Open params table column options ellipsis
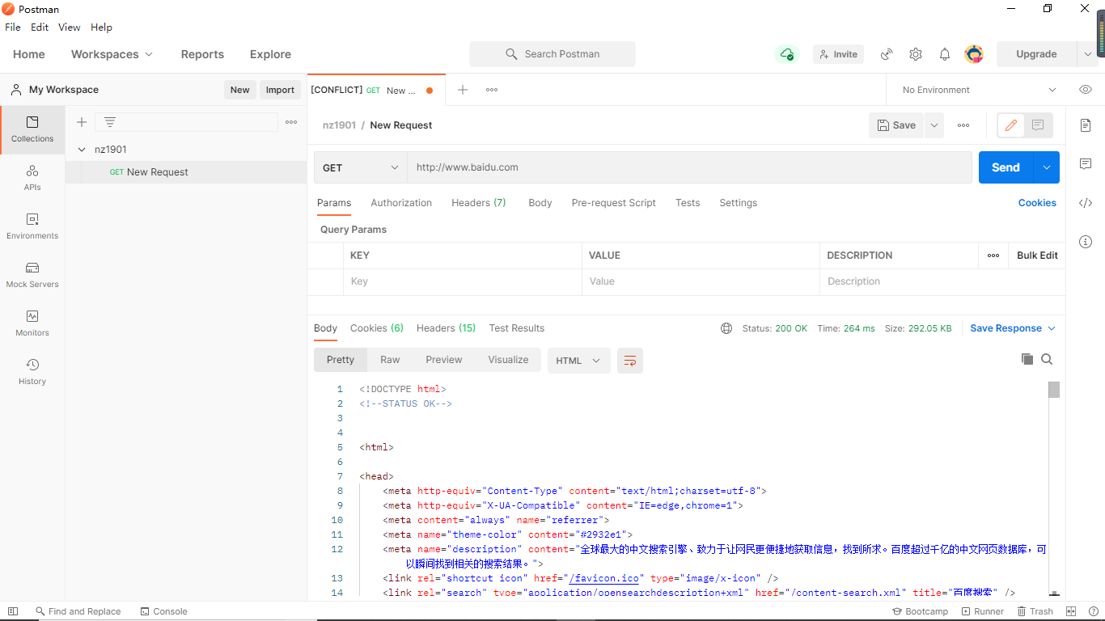 pos(993,256)
